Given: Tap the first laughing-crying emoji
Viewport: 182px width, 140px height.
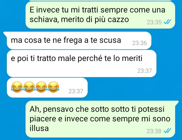Looking at the screenshot, I should tap(17, 87).
